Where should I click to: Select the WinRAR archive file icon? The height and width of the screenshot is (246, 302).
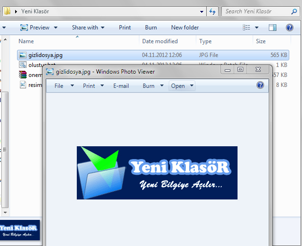(x=22, y=75)
